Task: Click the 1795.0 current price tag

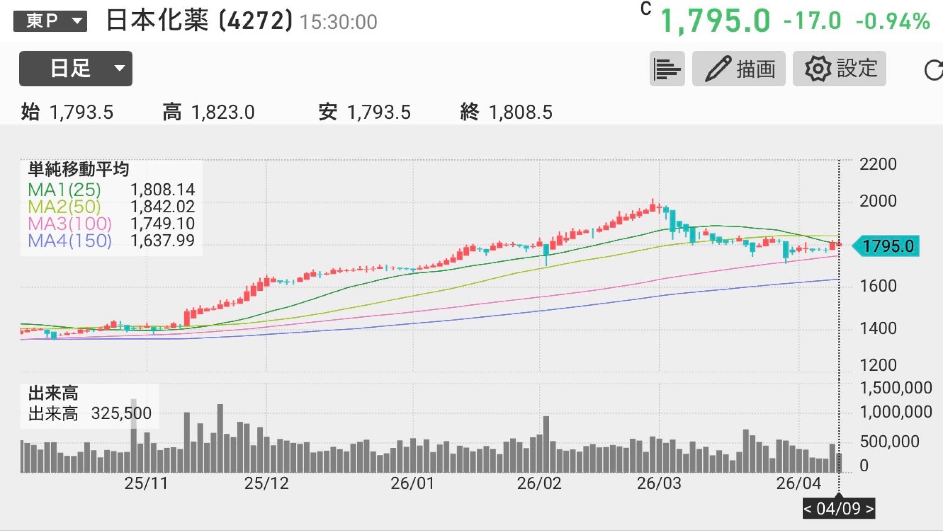Action: 887,246
